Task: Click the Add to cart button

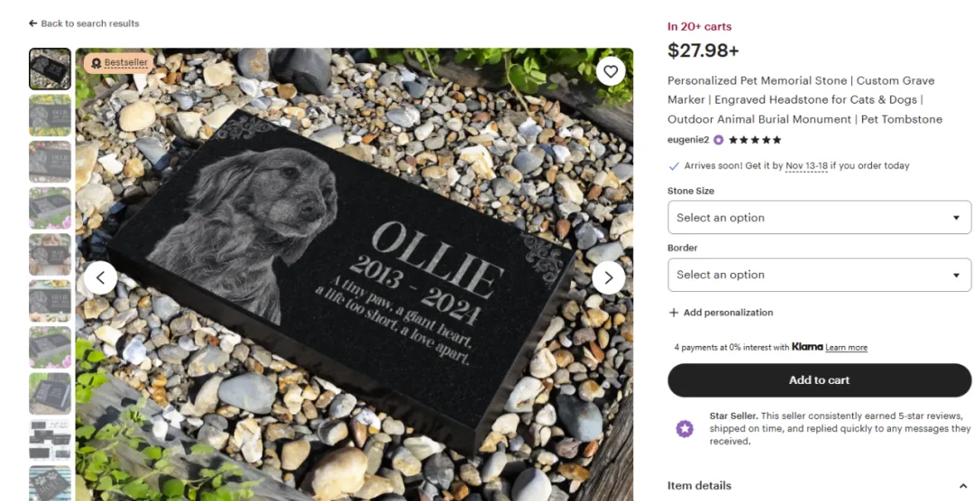Action: click(x=819, y=380)
